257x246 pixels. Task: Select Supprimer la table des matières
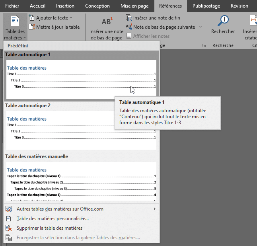(82, 228)
